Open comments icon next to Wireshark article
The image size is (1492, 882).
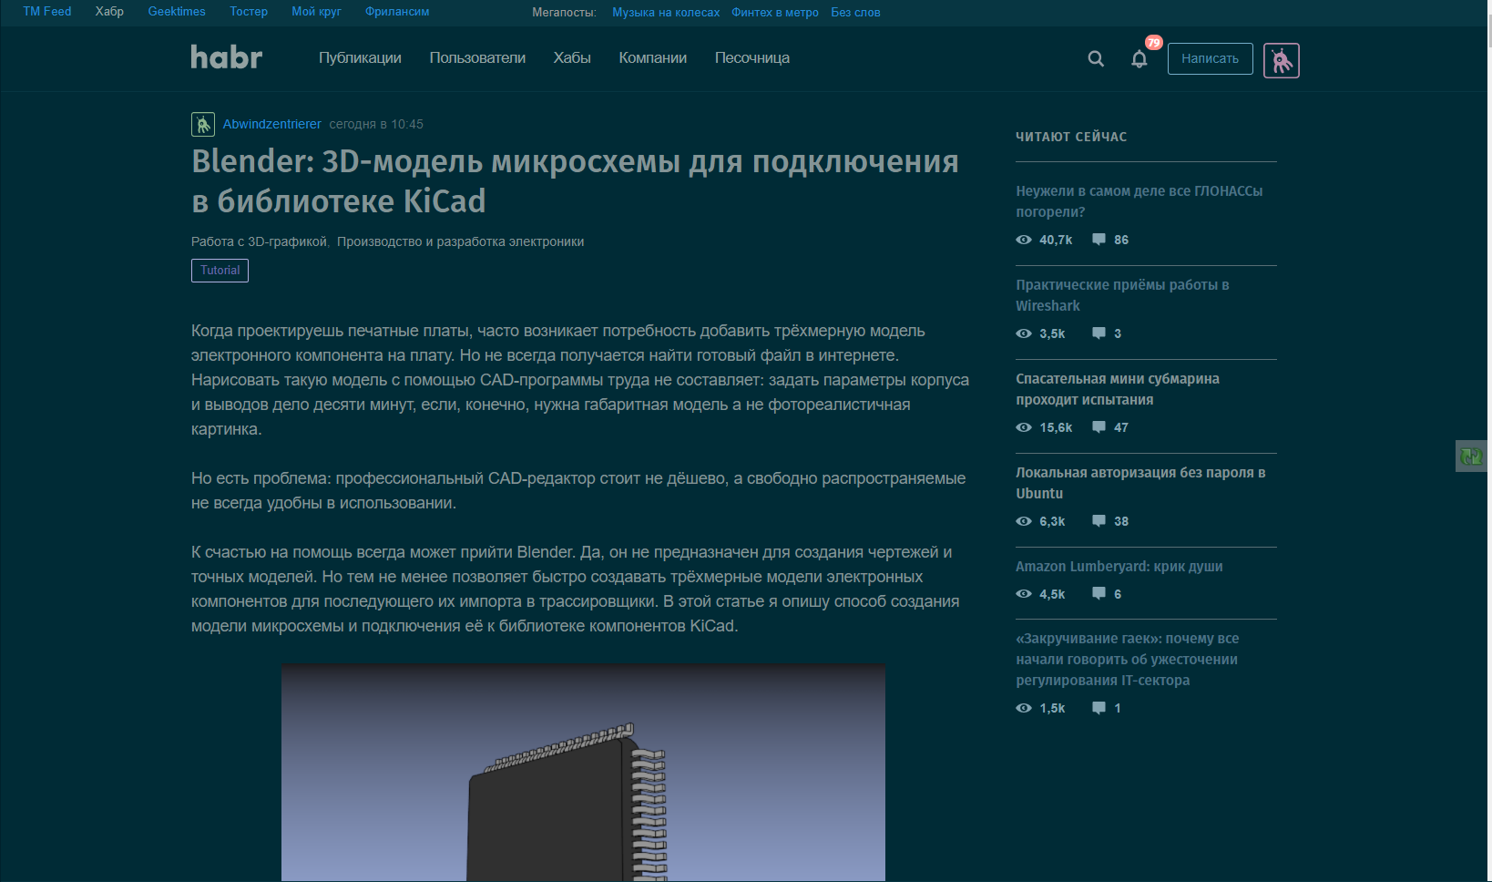(x=1098, y=333)
